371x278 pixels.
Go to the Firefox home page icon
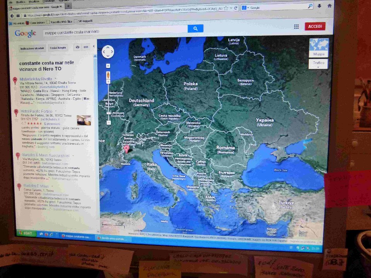tap(329, 6)
